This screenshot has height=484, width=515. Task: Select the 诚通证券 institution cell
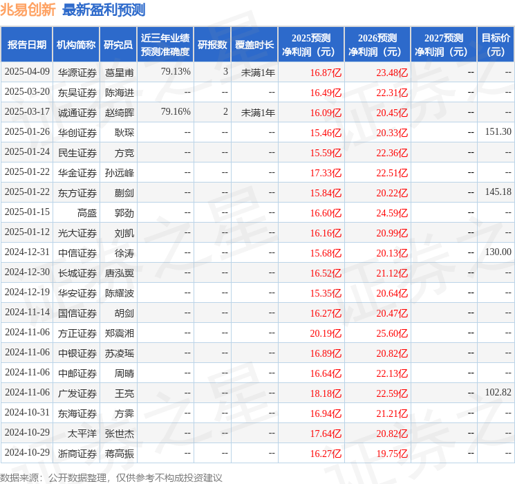tap(77, 113)
